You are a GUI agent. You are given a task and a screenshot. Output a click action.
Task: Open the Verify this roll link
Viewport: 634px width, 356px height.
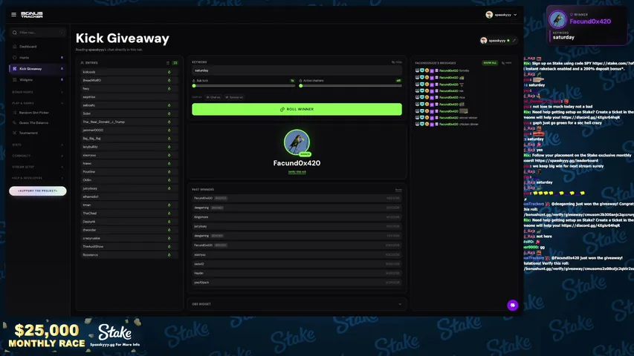(297, 172)
